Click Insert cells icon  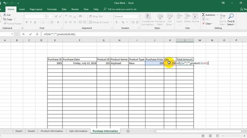point(179,16)
